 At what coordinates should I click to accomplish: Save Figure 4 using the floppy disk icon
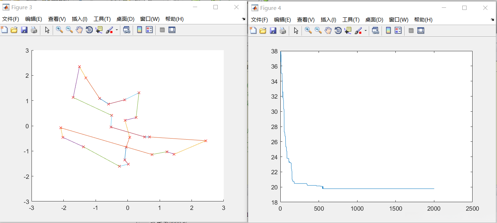[x=273, y=31]
